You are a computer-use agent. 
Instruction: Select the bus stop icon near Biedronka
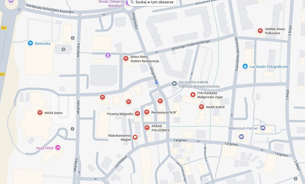pyautogui.click(x=64, y=49)
